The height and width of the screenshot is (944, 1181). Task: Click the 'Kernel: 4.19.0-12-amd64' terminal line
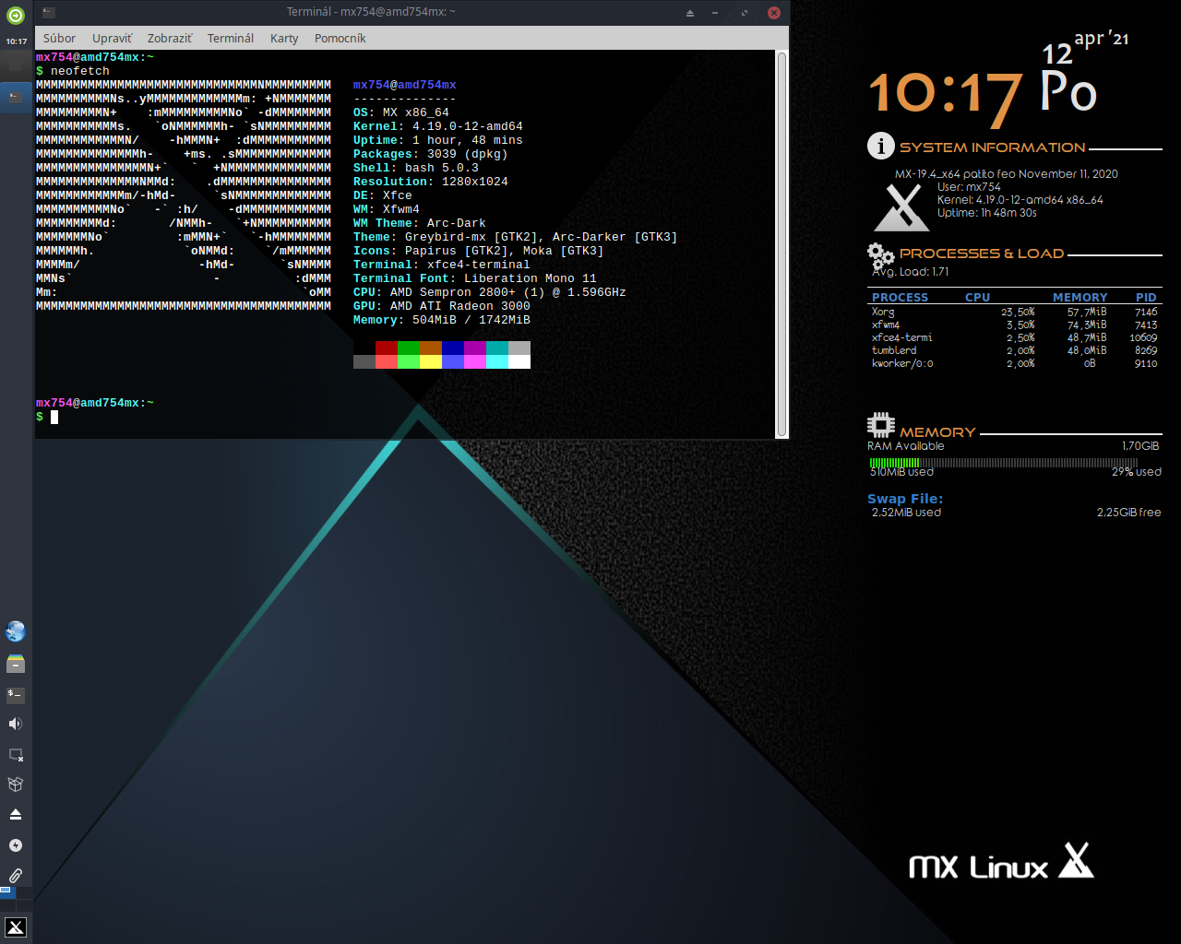click(438, 126)
